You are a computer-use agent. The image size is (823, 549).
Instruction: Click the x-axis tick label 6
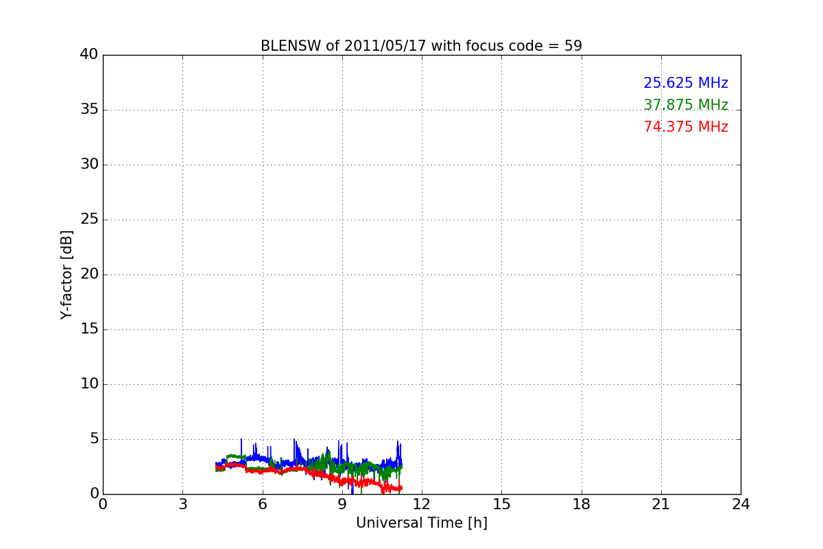click(x=263, y=504)
